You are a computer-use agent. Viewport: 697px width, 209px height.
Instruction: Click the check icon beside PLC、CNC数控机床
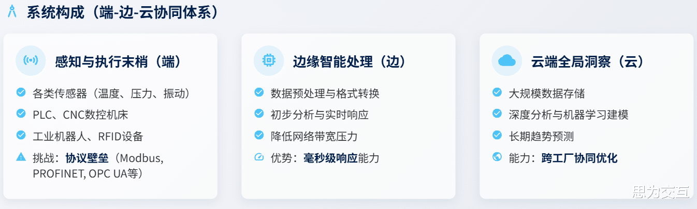point(21,114)
